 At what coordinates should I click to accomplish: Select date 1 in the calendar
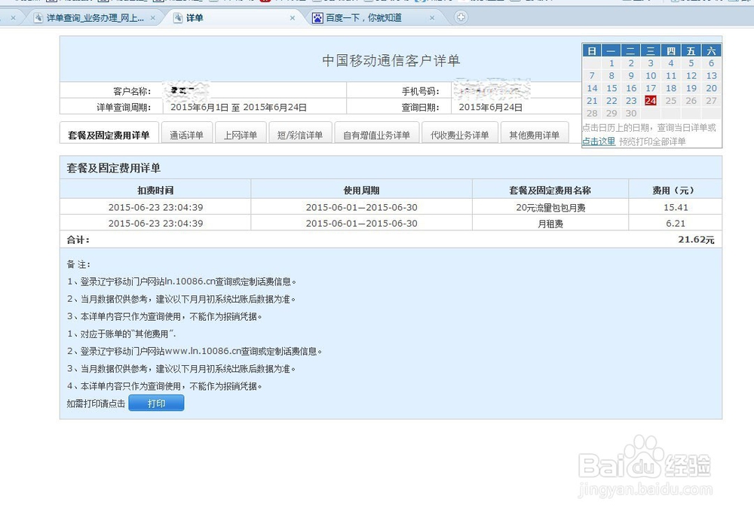611,63
